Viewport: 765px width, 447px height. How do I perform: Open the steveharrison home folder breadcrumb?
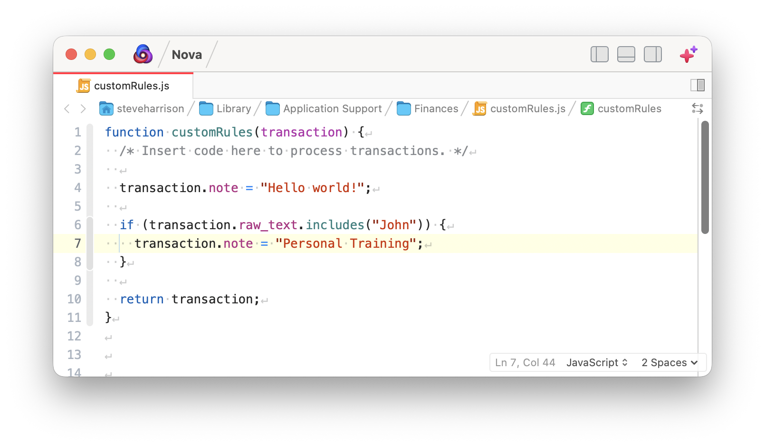(x=142, y=109)
